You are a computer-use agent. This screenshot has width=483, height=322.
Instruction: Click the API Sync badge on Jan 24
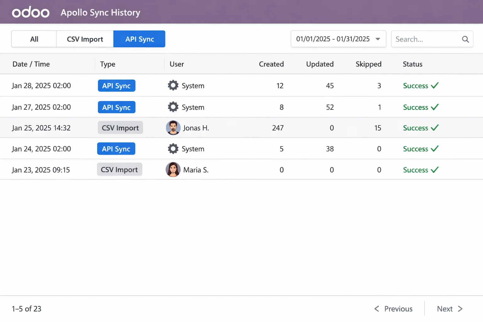pyautogui.click(x=116, y=149)
